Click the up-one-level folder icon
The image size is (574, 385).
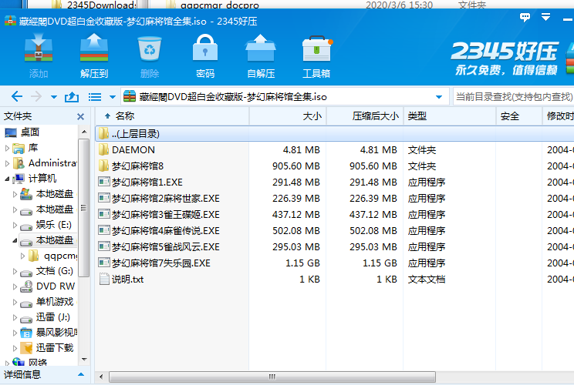(72, 97)
